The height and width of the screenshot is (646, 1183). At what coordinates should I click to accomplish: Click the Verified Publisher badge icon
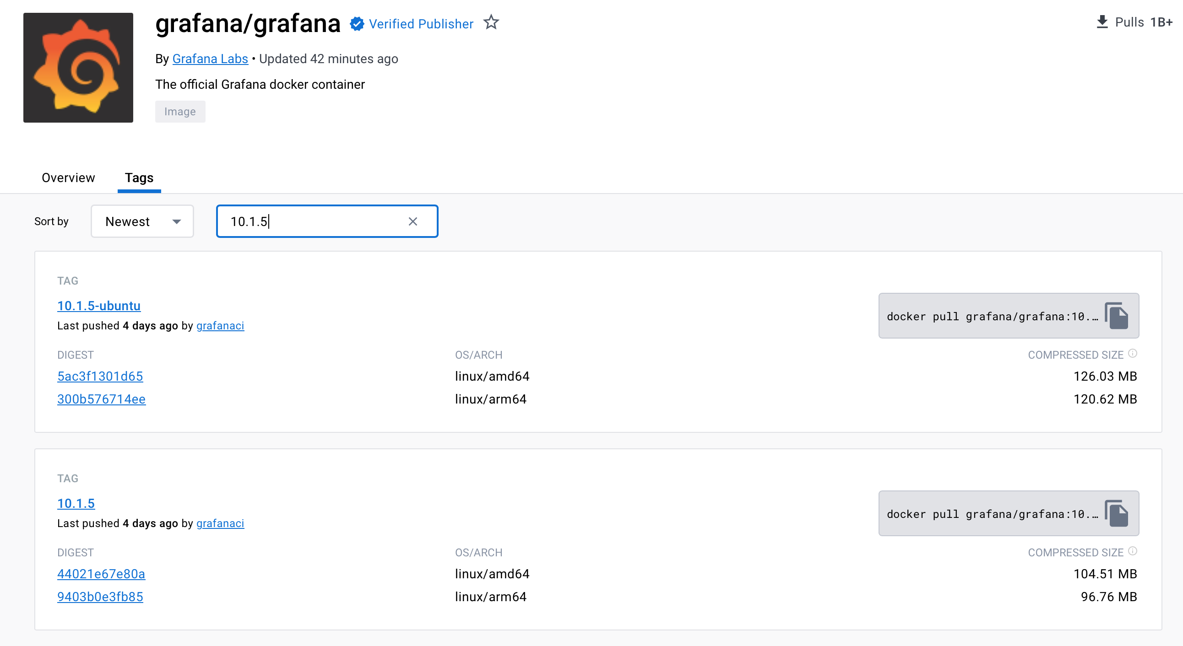[357, 23]
